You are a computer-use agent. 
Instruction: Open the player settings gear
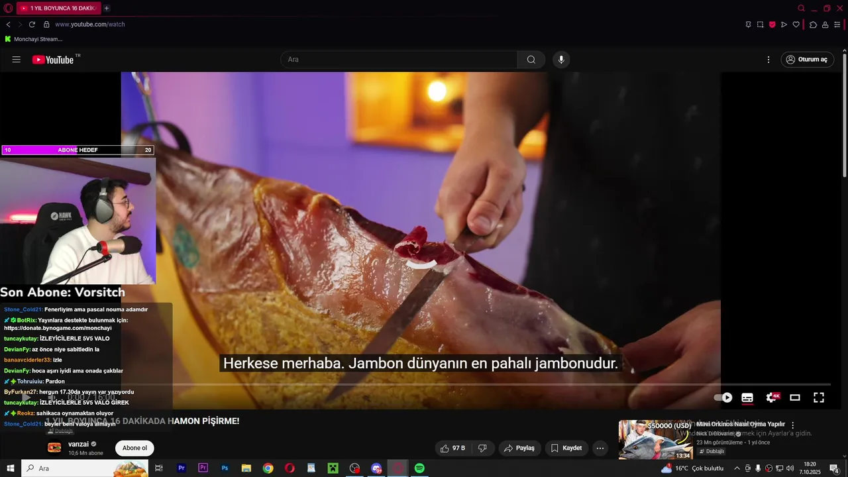772,397
